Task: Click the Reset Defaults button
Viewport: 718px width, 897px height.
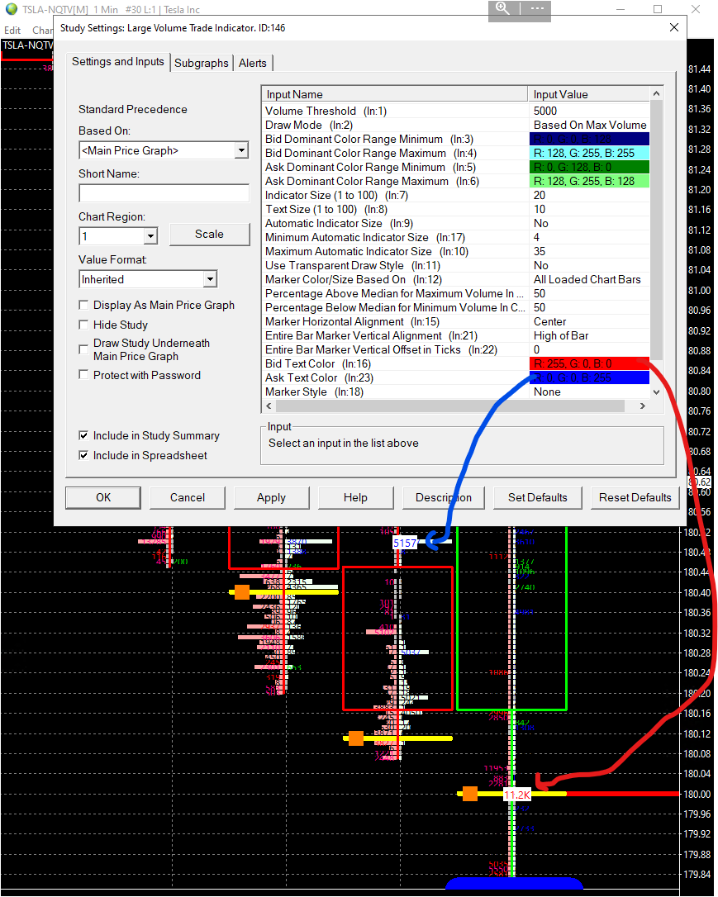Action: point(635,497)
